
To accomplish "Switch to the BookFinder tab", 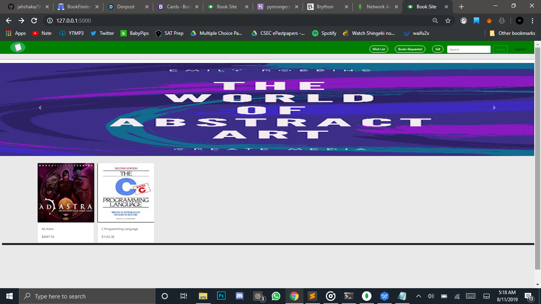I will coord(78,7).
